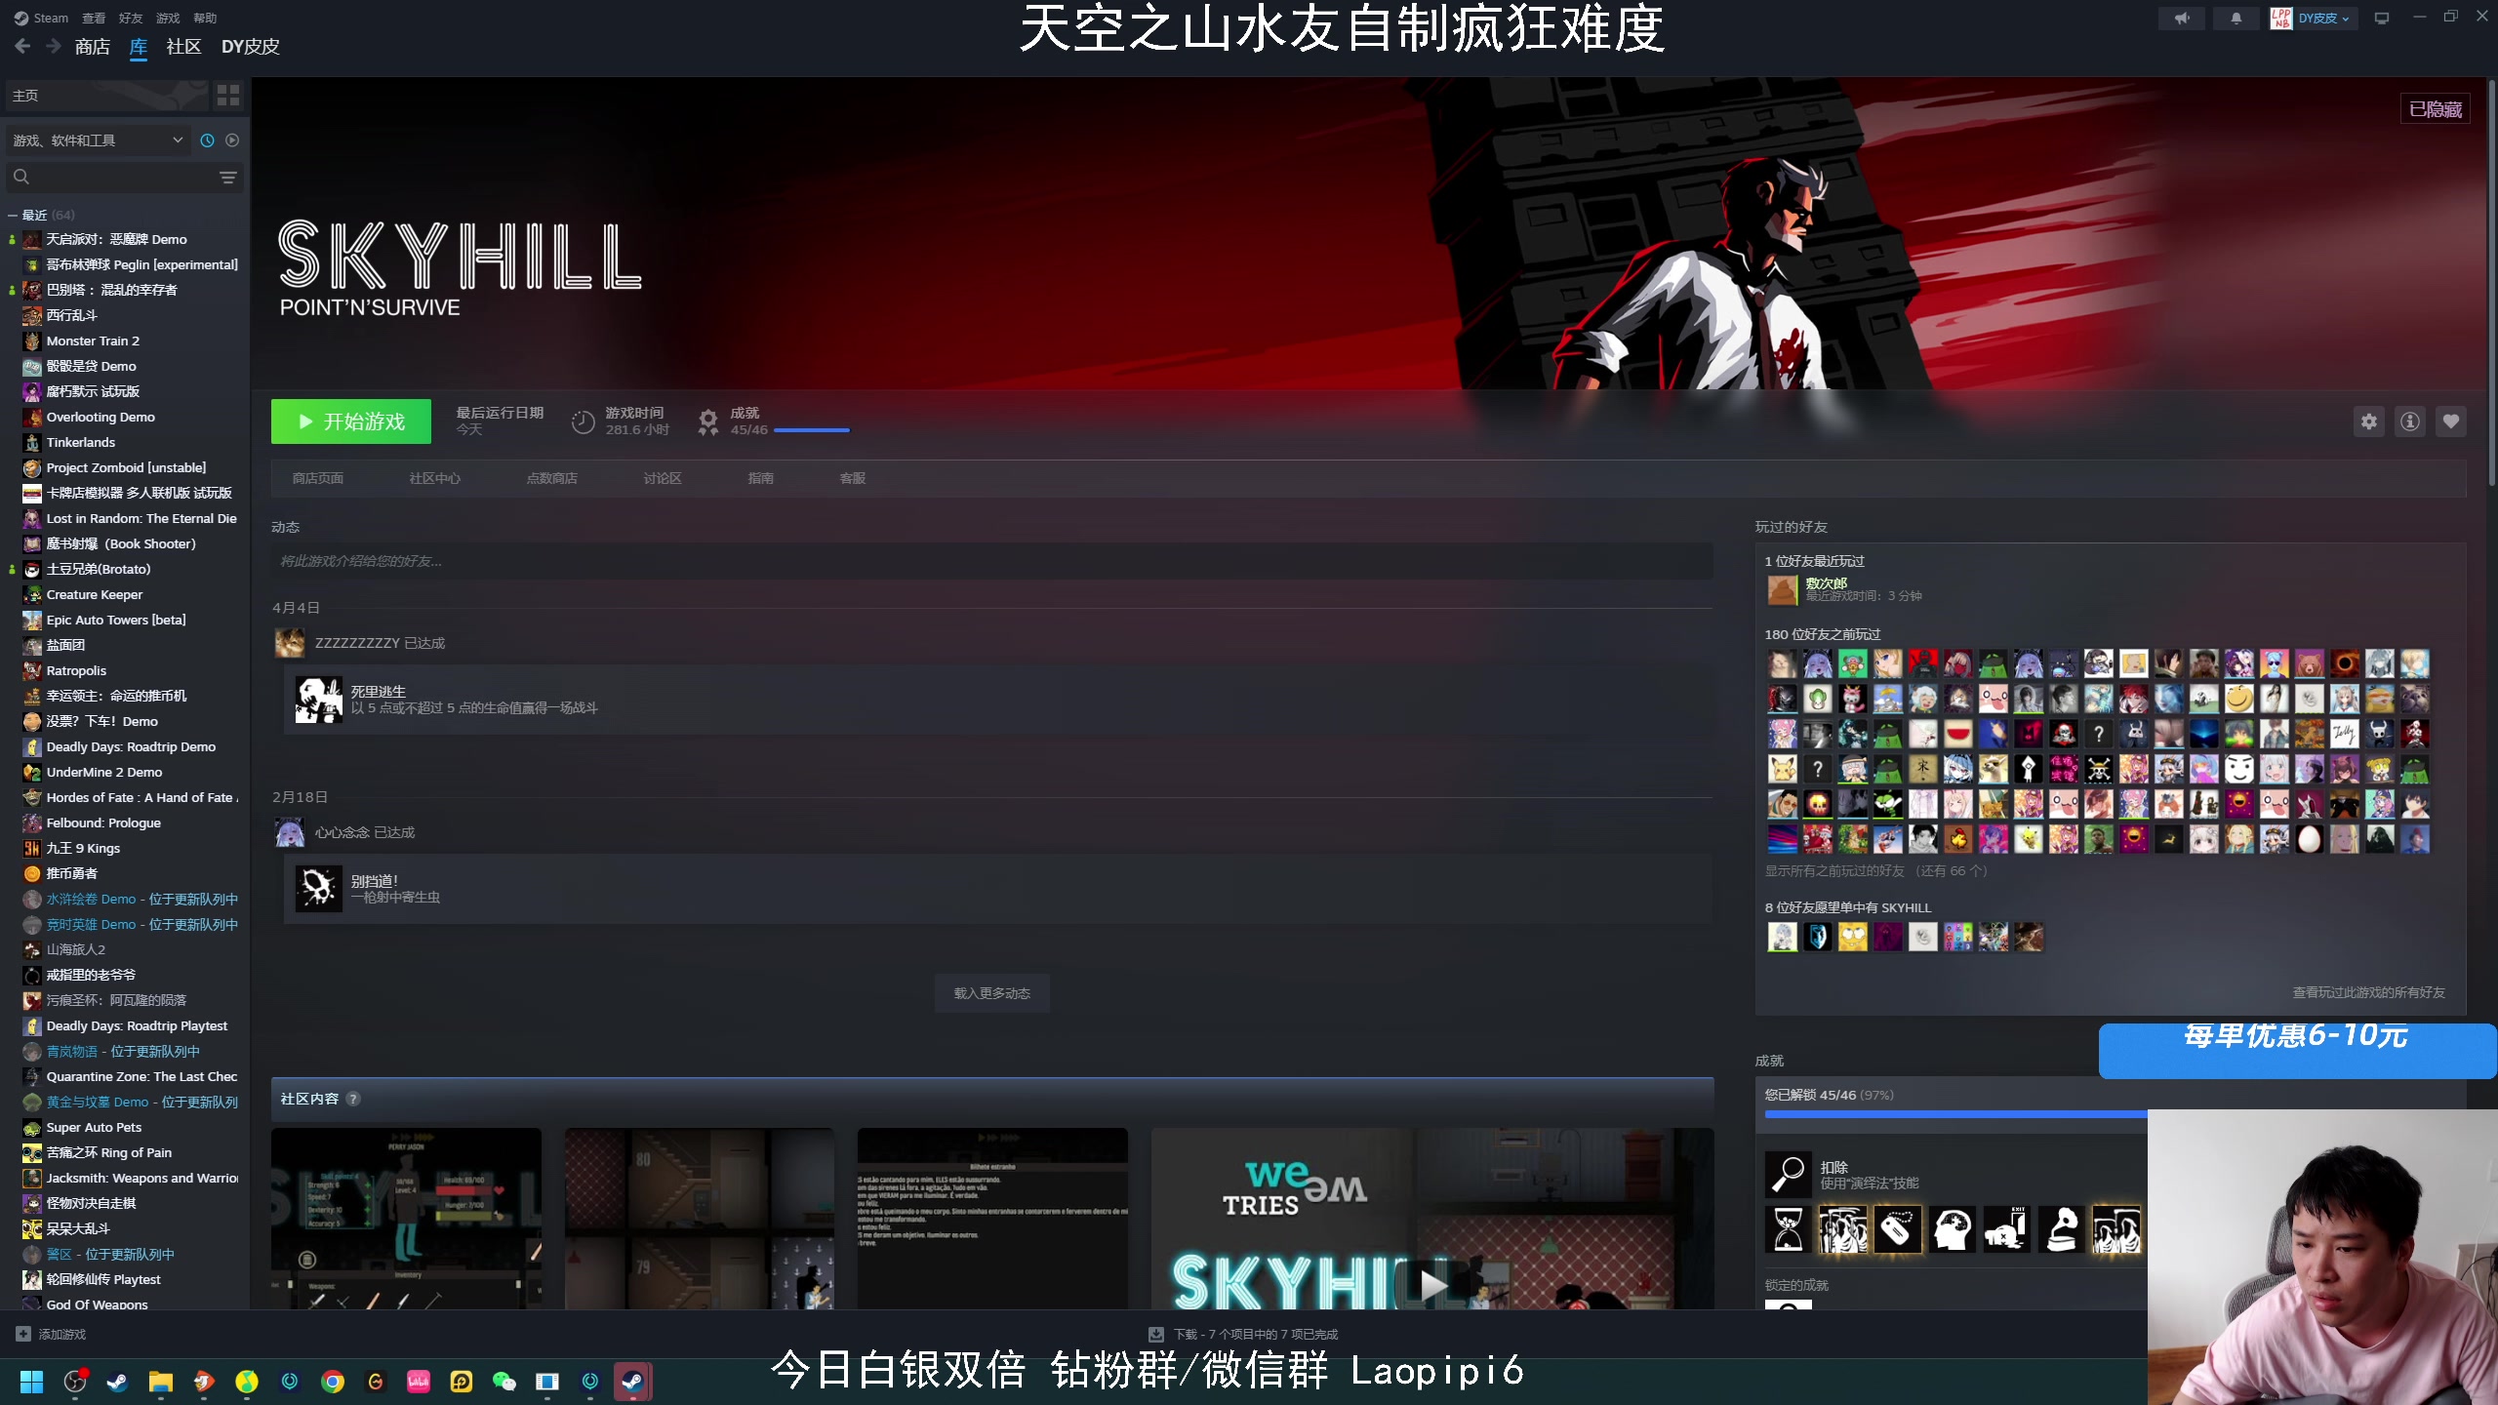This screenshot has height=1405, width=2498.
Task: Open the 游戏 menu
Action: point(168,18)
